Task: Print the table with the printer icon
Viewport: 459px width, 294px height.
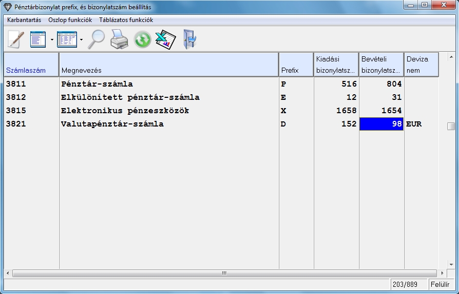Action: click(119, 39)
